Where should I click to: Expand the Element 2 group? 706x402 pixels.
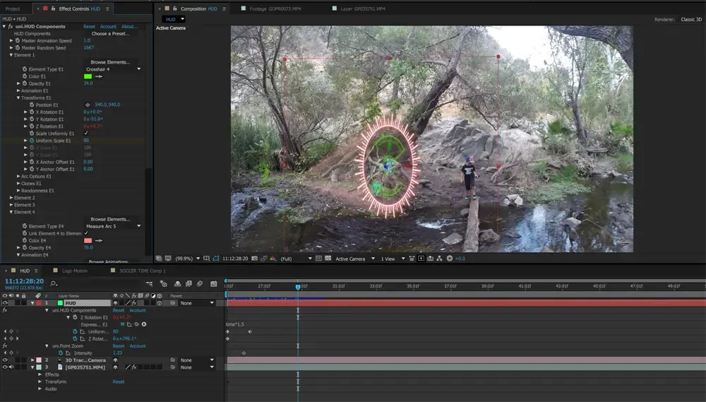pos(11,197)
